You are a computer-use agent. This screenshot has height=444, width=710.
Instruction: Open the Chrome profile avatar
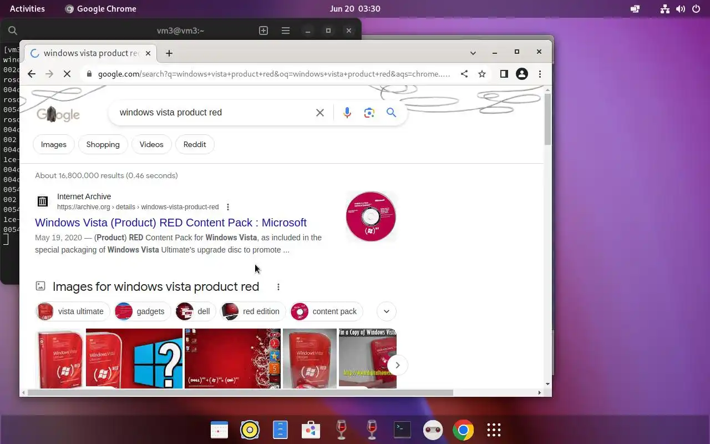click(522, 74)
